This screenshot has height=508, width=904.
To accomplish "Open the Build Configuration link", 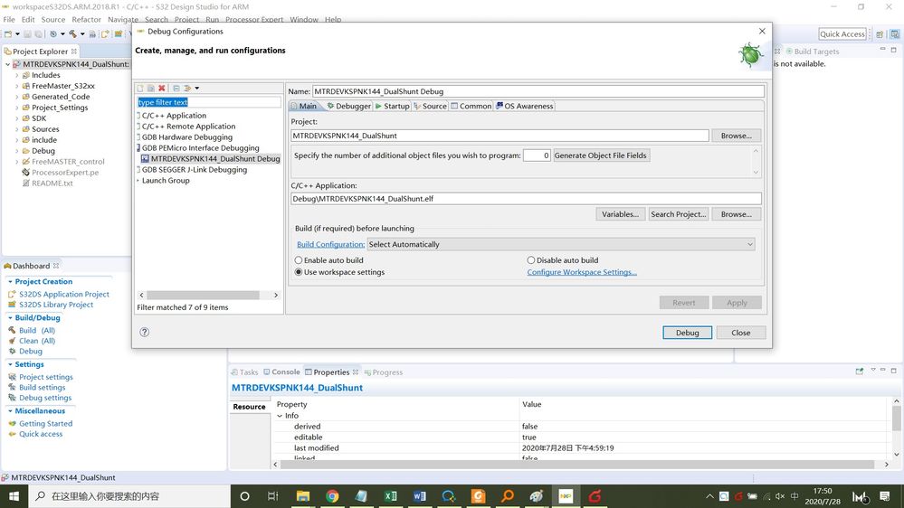I will point(330,244).
